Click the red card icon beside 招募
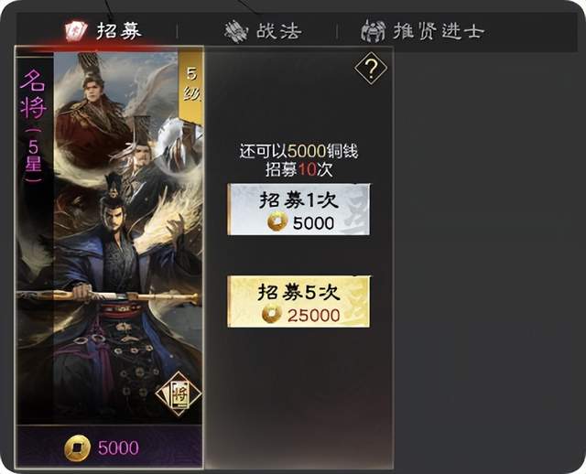 (76, 31)
